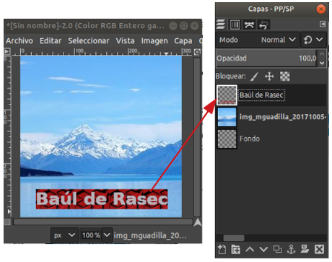Screen dimensions: 332x262
Task: Create a new layer button
Action: pyautogui.click(x=222, y=249)
